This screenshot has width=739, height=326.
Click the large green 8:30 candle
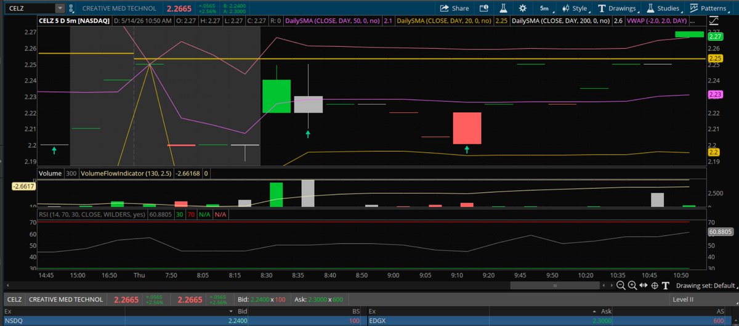click(x=277, y=96)
